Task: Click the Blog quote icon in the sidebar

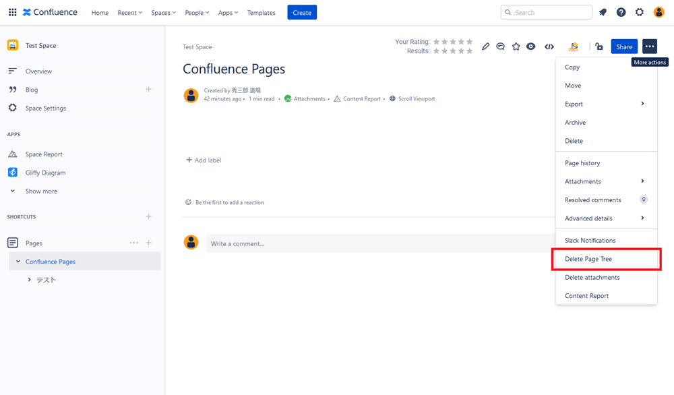Action: (x=12, y=90)
